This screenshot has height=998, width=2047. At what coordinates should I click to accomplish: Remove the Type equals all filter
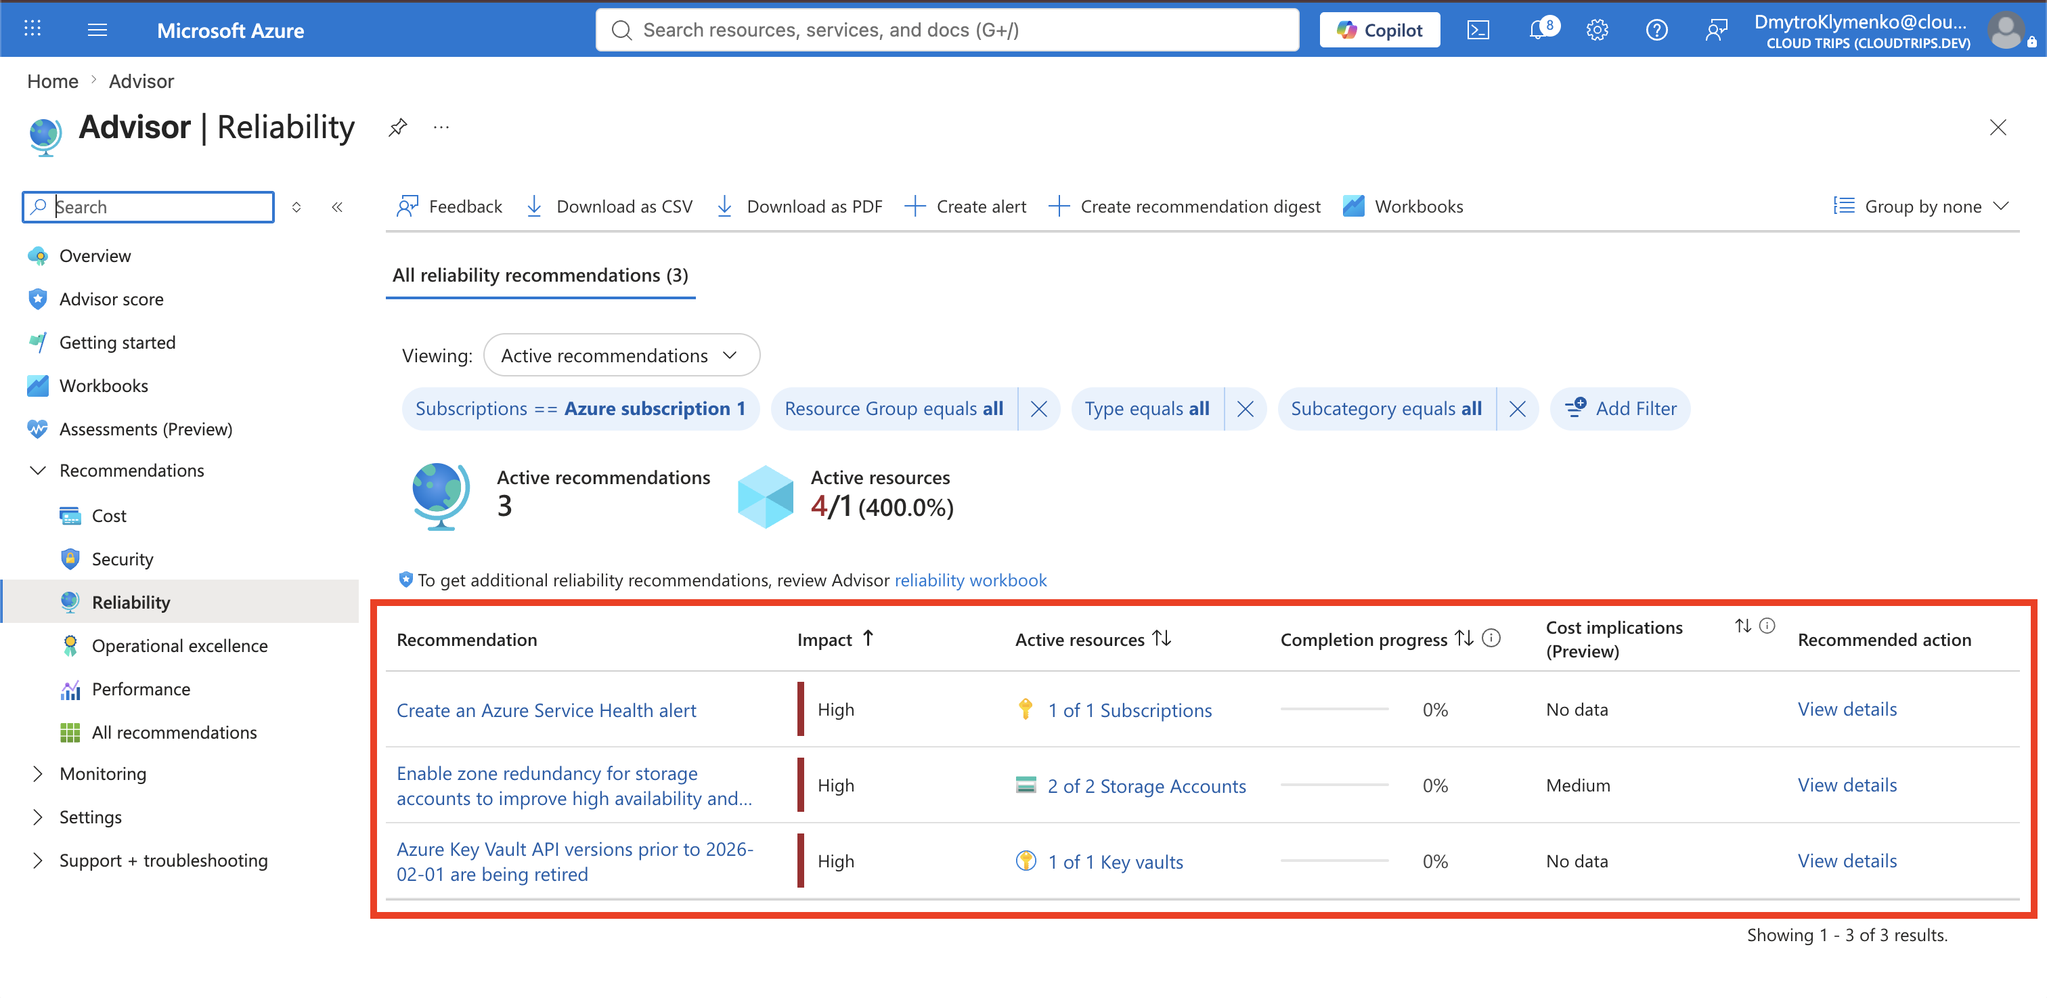(x=1246, y=408)
